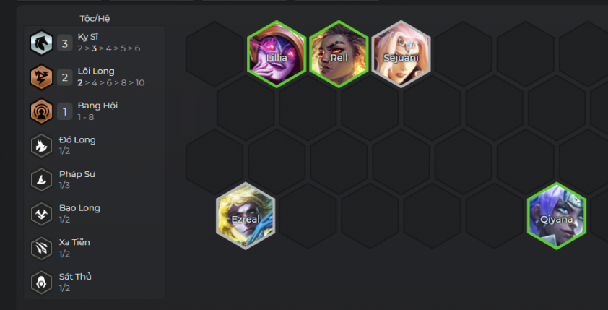
Task: Click the Lôi Long trait icon
Action: pyautogui.click(x=41, y=77)
